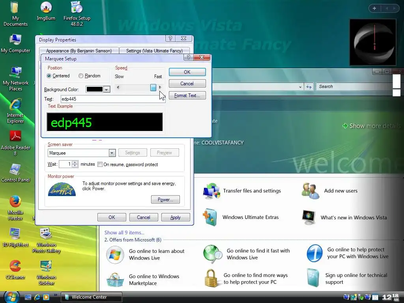Open Go online to find more ways to protect PC

(x=247, y=279)
